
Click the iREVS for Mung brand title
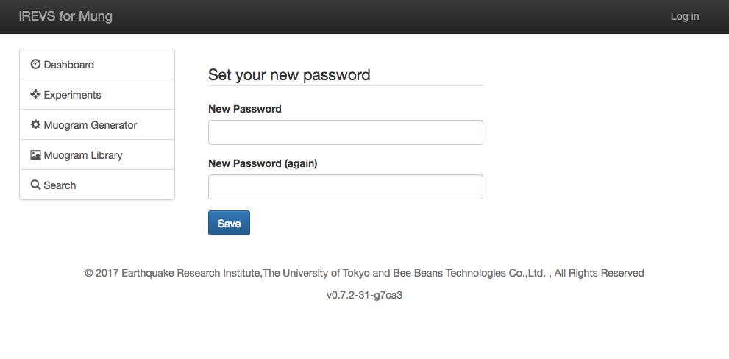click(65, 16)
